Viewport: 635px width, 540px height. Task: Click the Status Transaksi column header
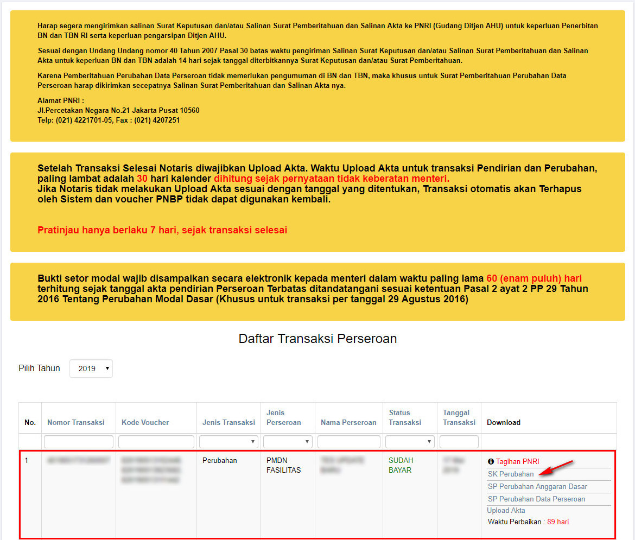[405, 417]
